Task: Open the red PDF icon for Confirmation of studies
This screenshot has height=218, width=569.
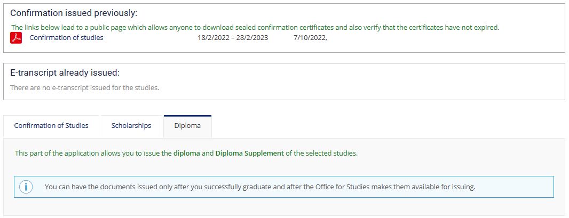Action: click(16, 38)
